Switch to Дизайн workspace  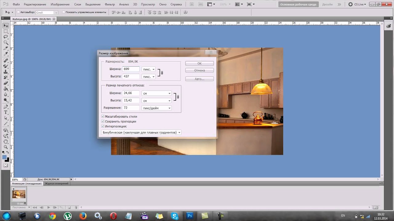[x=327, y=5]
